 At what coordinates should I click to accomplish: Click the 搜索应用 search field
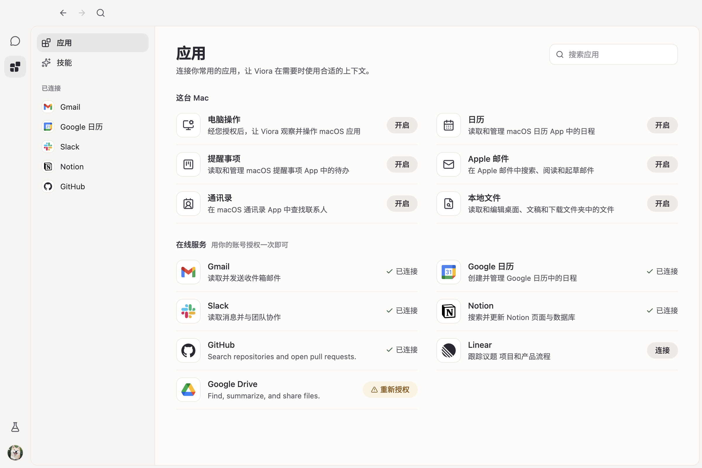613,54
